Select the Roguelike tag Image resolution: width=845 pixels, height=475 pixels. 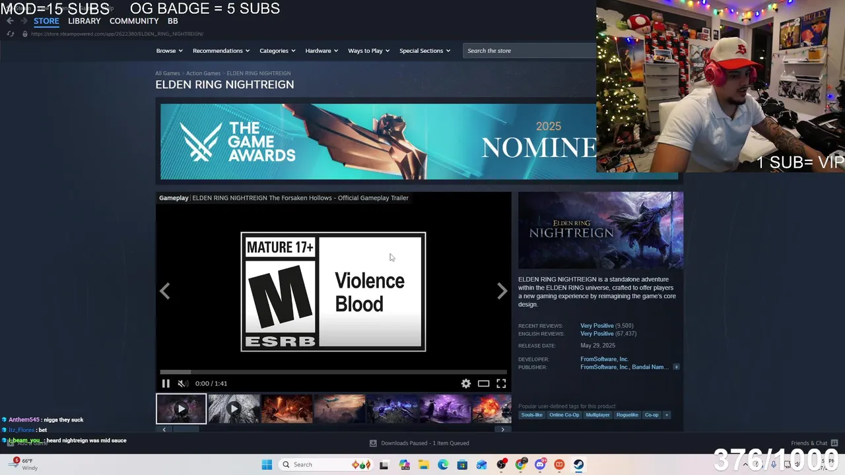(x=627, y=415)
